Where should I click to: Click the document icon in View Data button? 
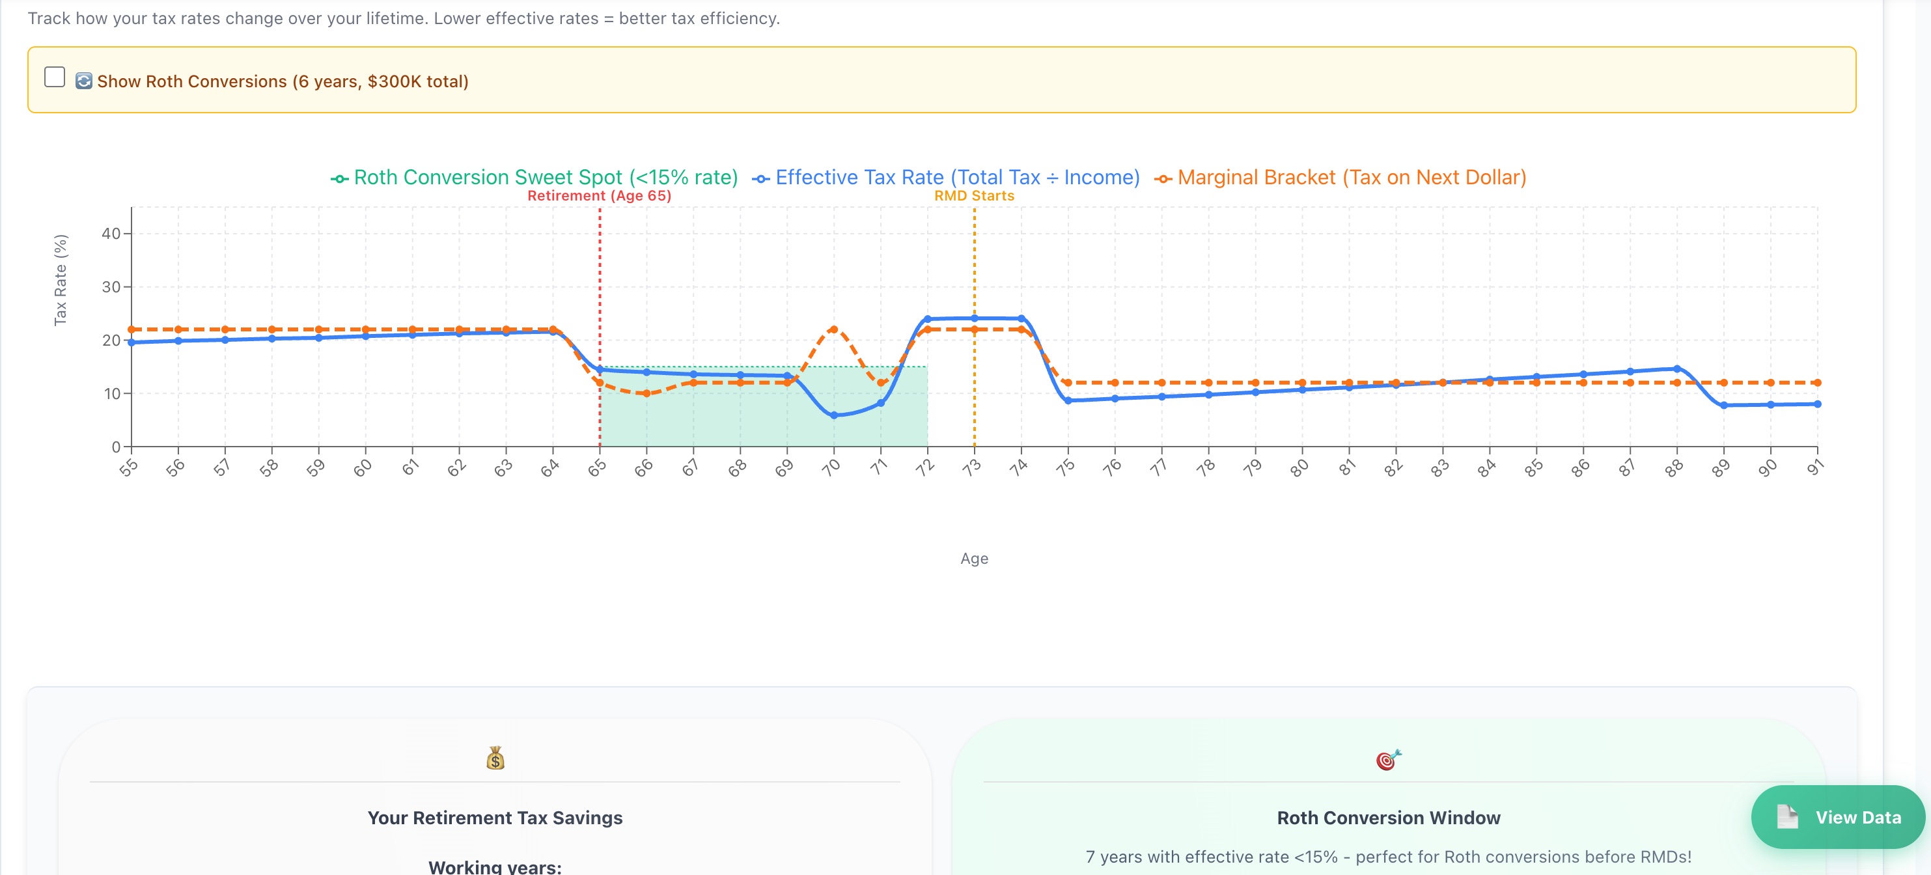[1787, 816]
